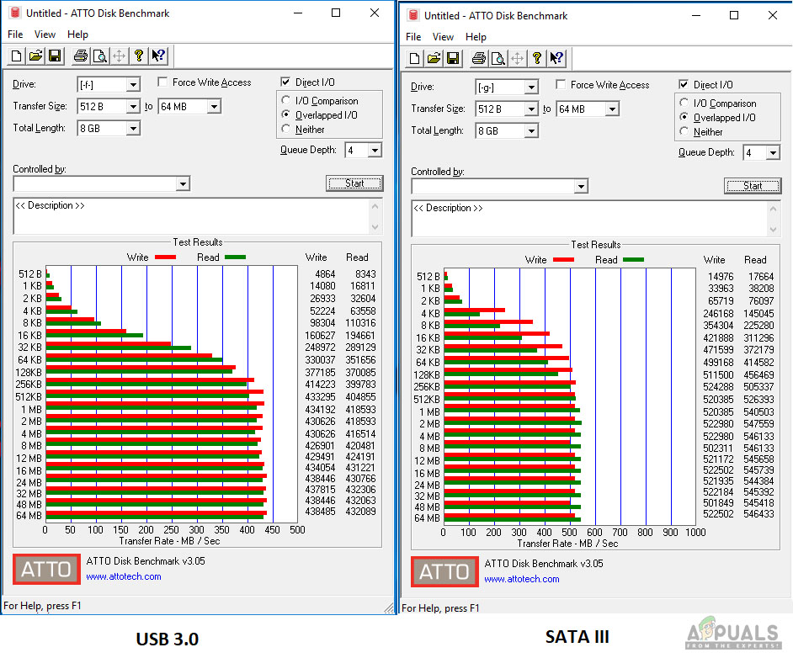Select I/O Comparison radio in left window
This screenshot has height=658, width=793.
click(285, 100)
